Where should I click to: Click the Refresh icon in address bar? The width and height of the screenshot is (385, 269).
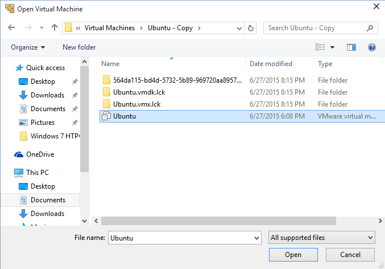(251, 28)
